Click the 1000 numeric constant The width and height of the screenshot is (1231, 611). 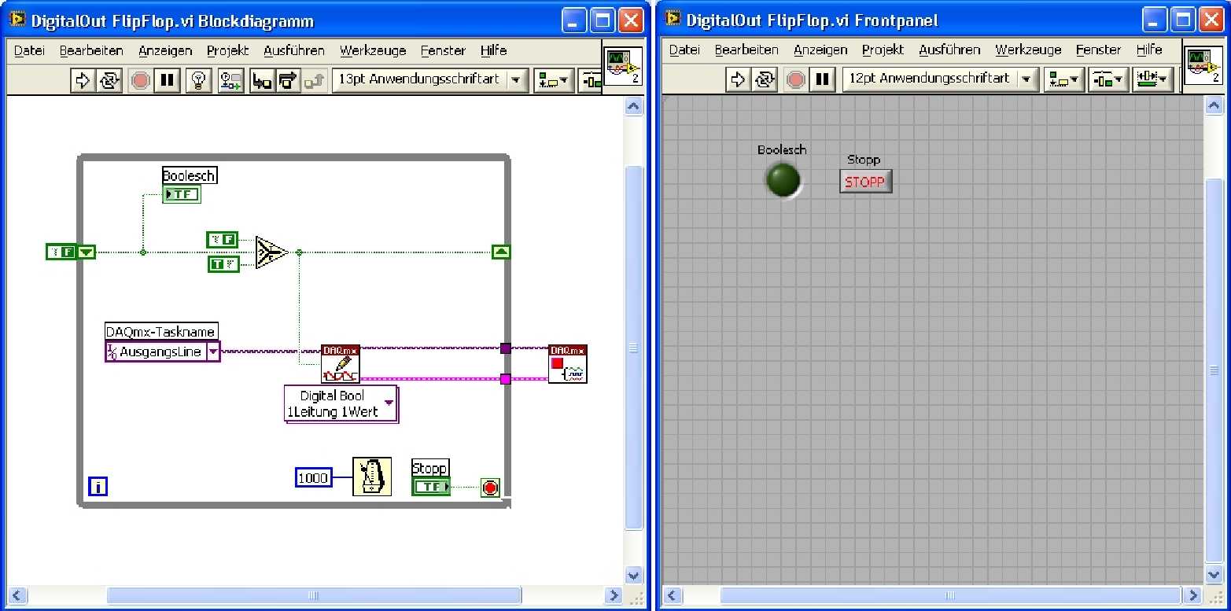pos(313,477)
